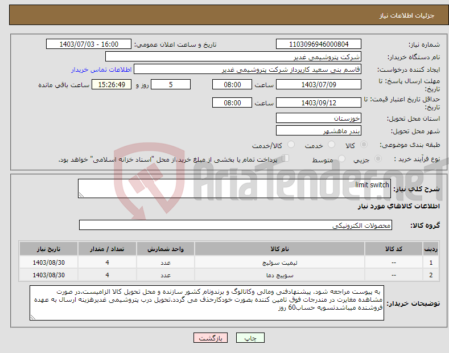Click the چاپ print button
Screen dimensions: 449x353
tap(250, 338)
